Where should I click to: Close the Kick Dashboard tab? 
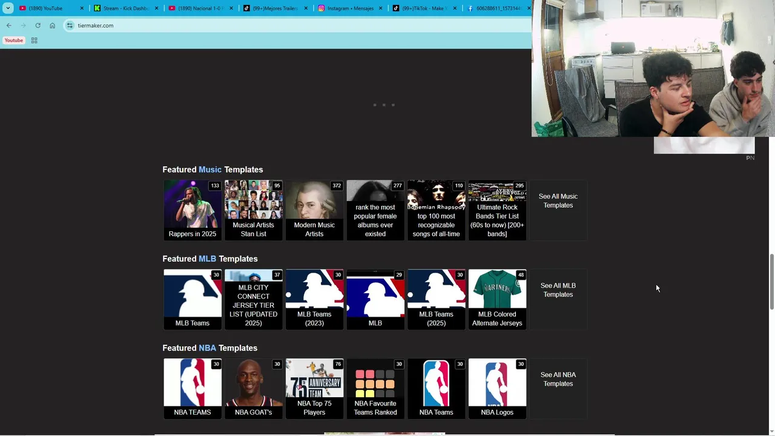tap(157, 8)
